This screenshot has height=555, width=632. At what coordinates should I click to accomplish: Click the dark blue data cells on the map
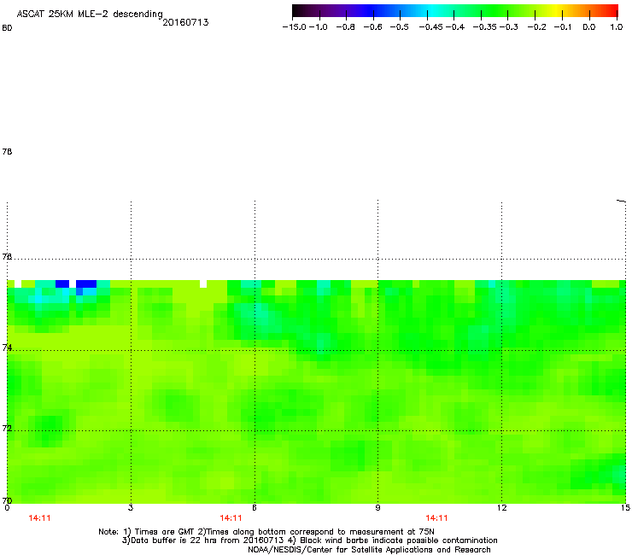[x=86, y=283]
